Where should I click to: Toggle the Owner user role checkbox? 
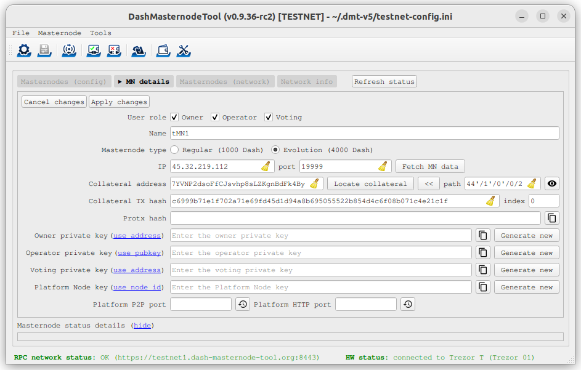tap(175, 117)
